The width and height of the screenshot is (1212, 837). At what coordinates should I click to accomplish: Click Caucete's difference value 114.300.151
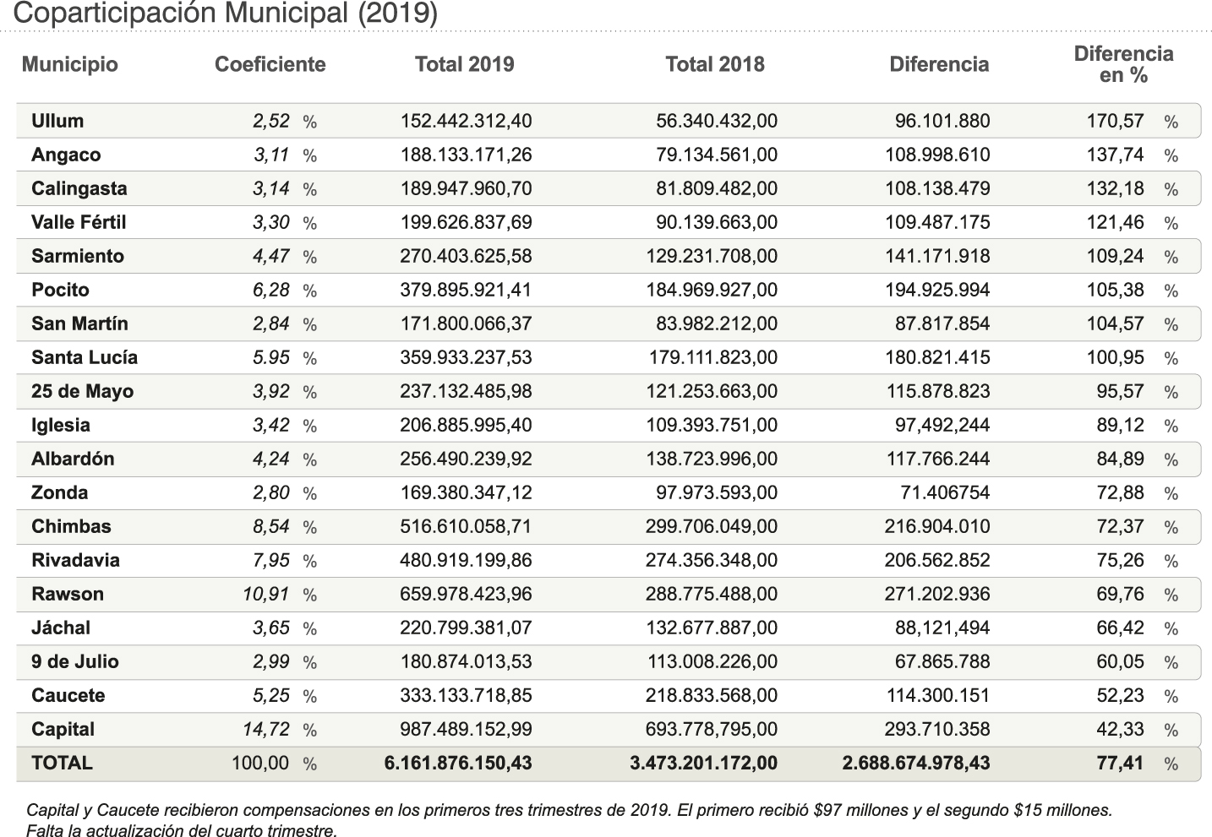pos(937,695)
